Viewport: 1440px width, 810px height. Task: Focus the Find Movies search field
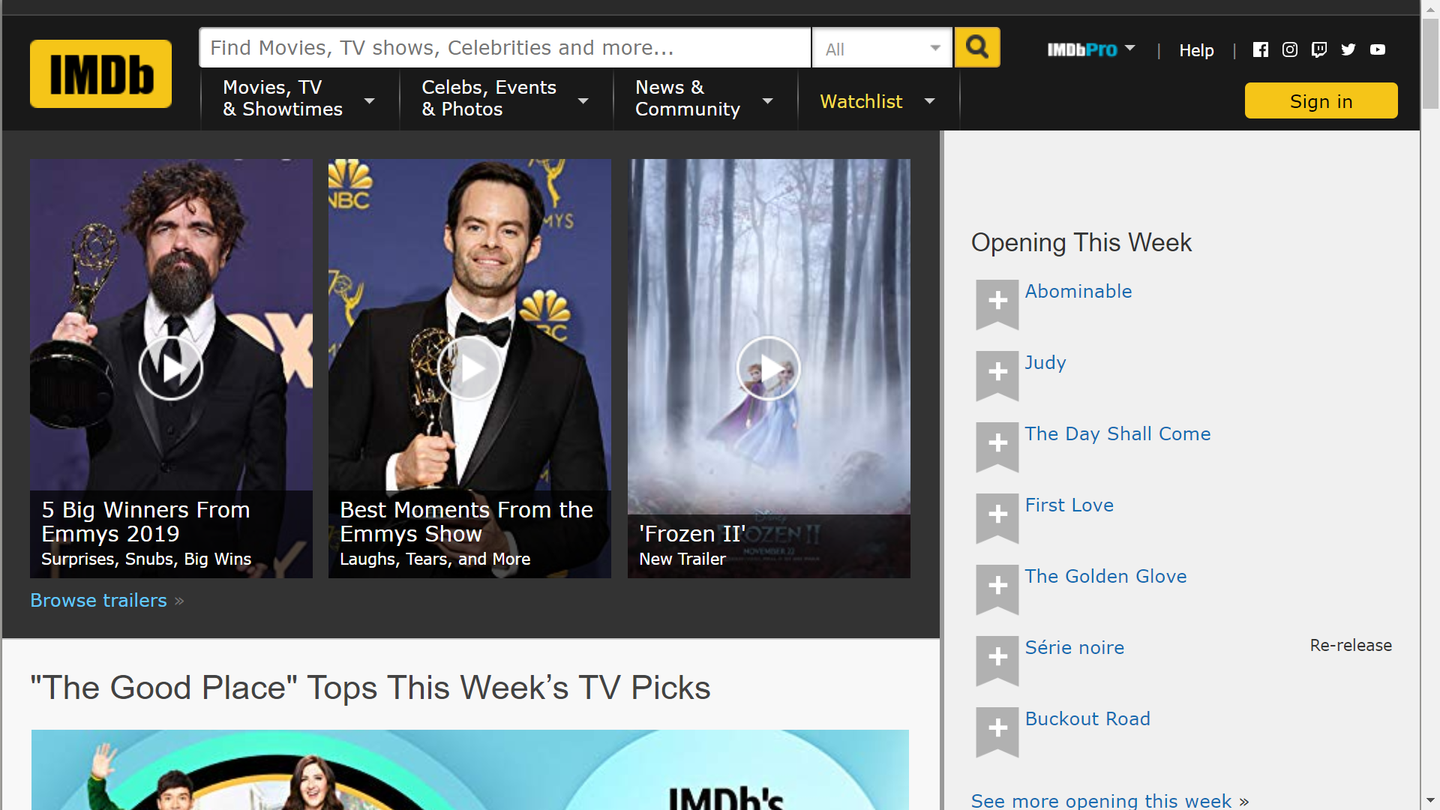point(504,48)
